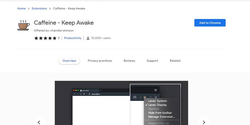Click the camera icon in the screenshot
This screenshot has height=125, width=250.
click(135, 97)
